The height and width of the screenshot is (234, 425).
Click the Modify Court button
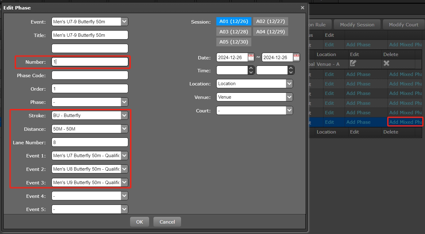[x=403, y=25]
